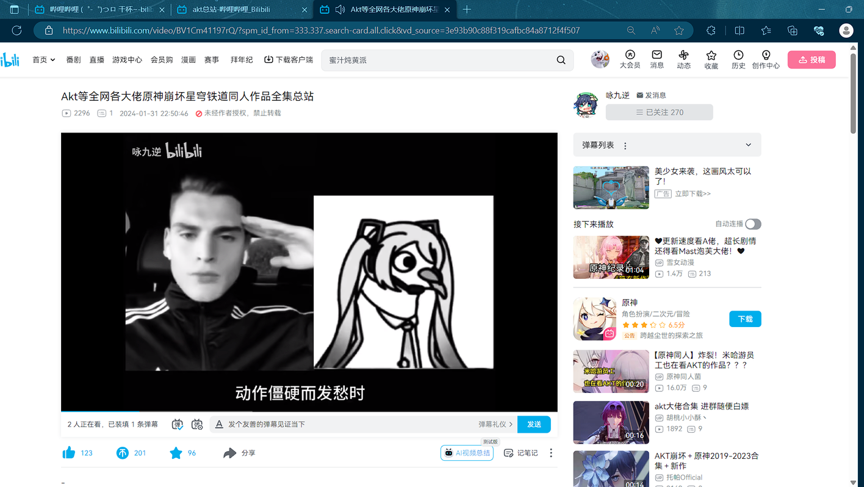Open the split screen browser icon
Viewport: 864px width, 487px height.
coord(740,31)
